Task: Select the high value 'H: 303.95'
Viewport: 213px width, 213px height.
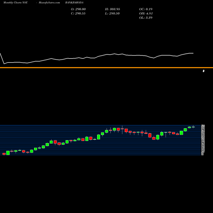Action: [x=112, y=9]
